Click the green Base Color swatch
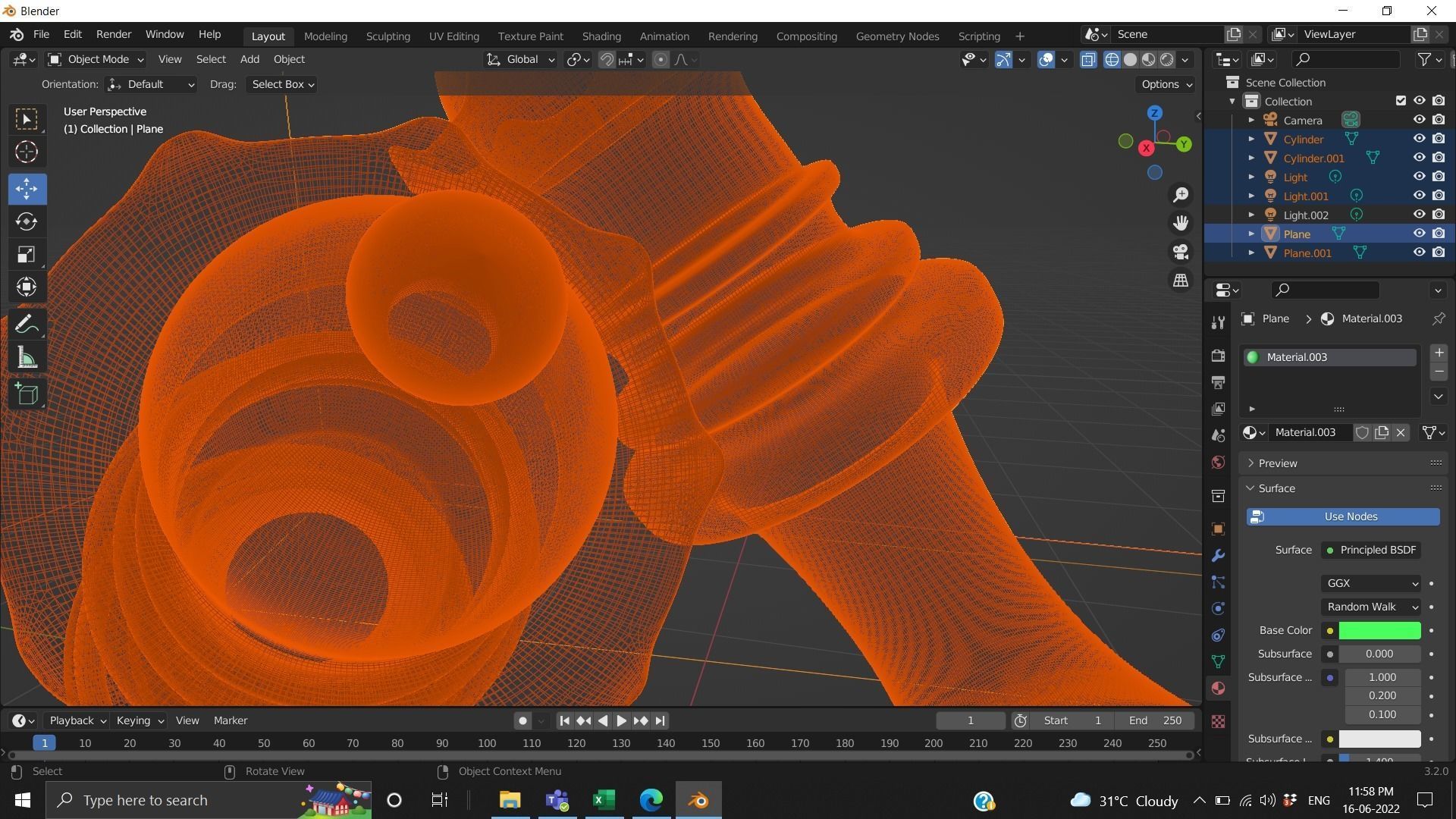Screen dimensions: 1456x819 click(1379, 630)
